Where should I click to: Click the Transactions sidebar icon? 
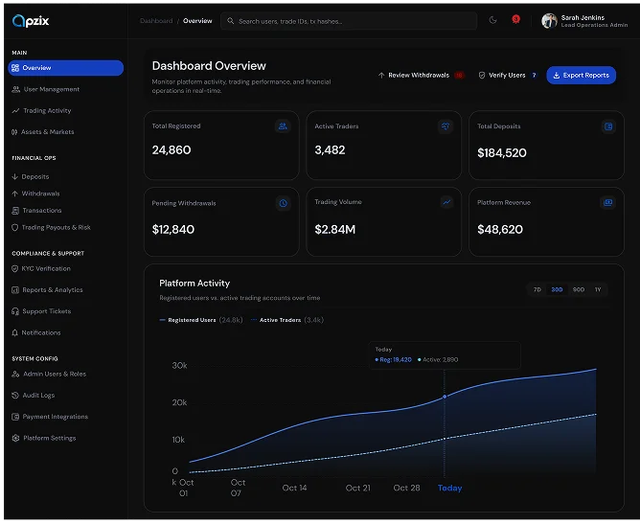click(x=15, y=211)
